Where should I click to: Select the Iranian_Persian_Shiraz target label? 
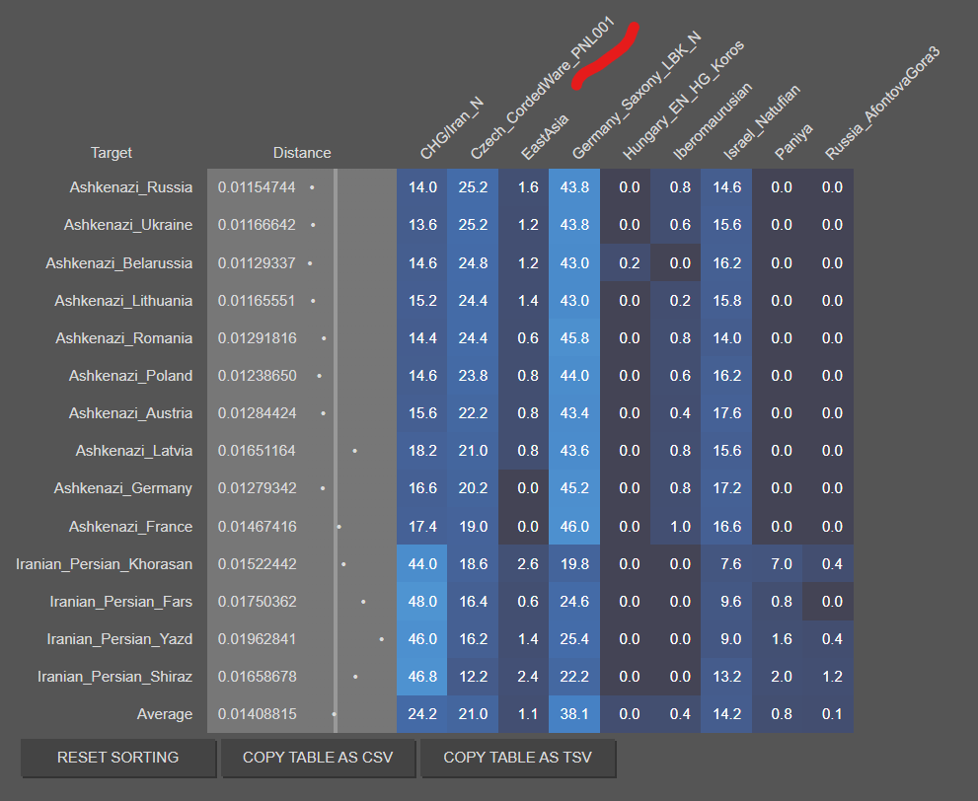114,677
